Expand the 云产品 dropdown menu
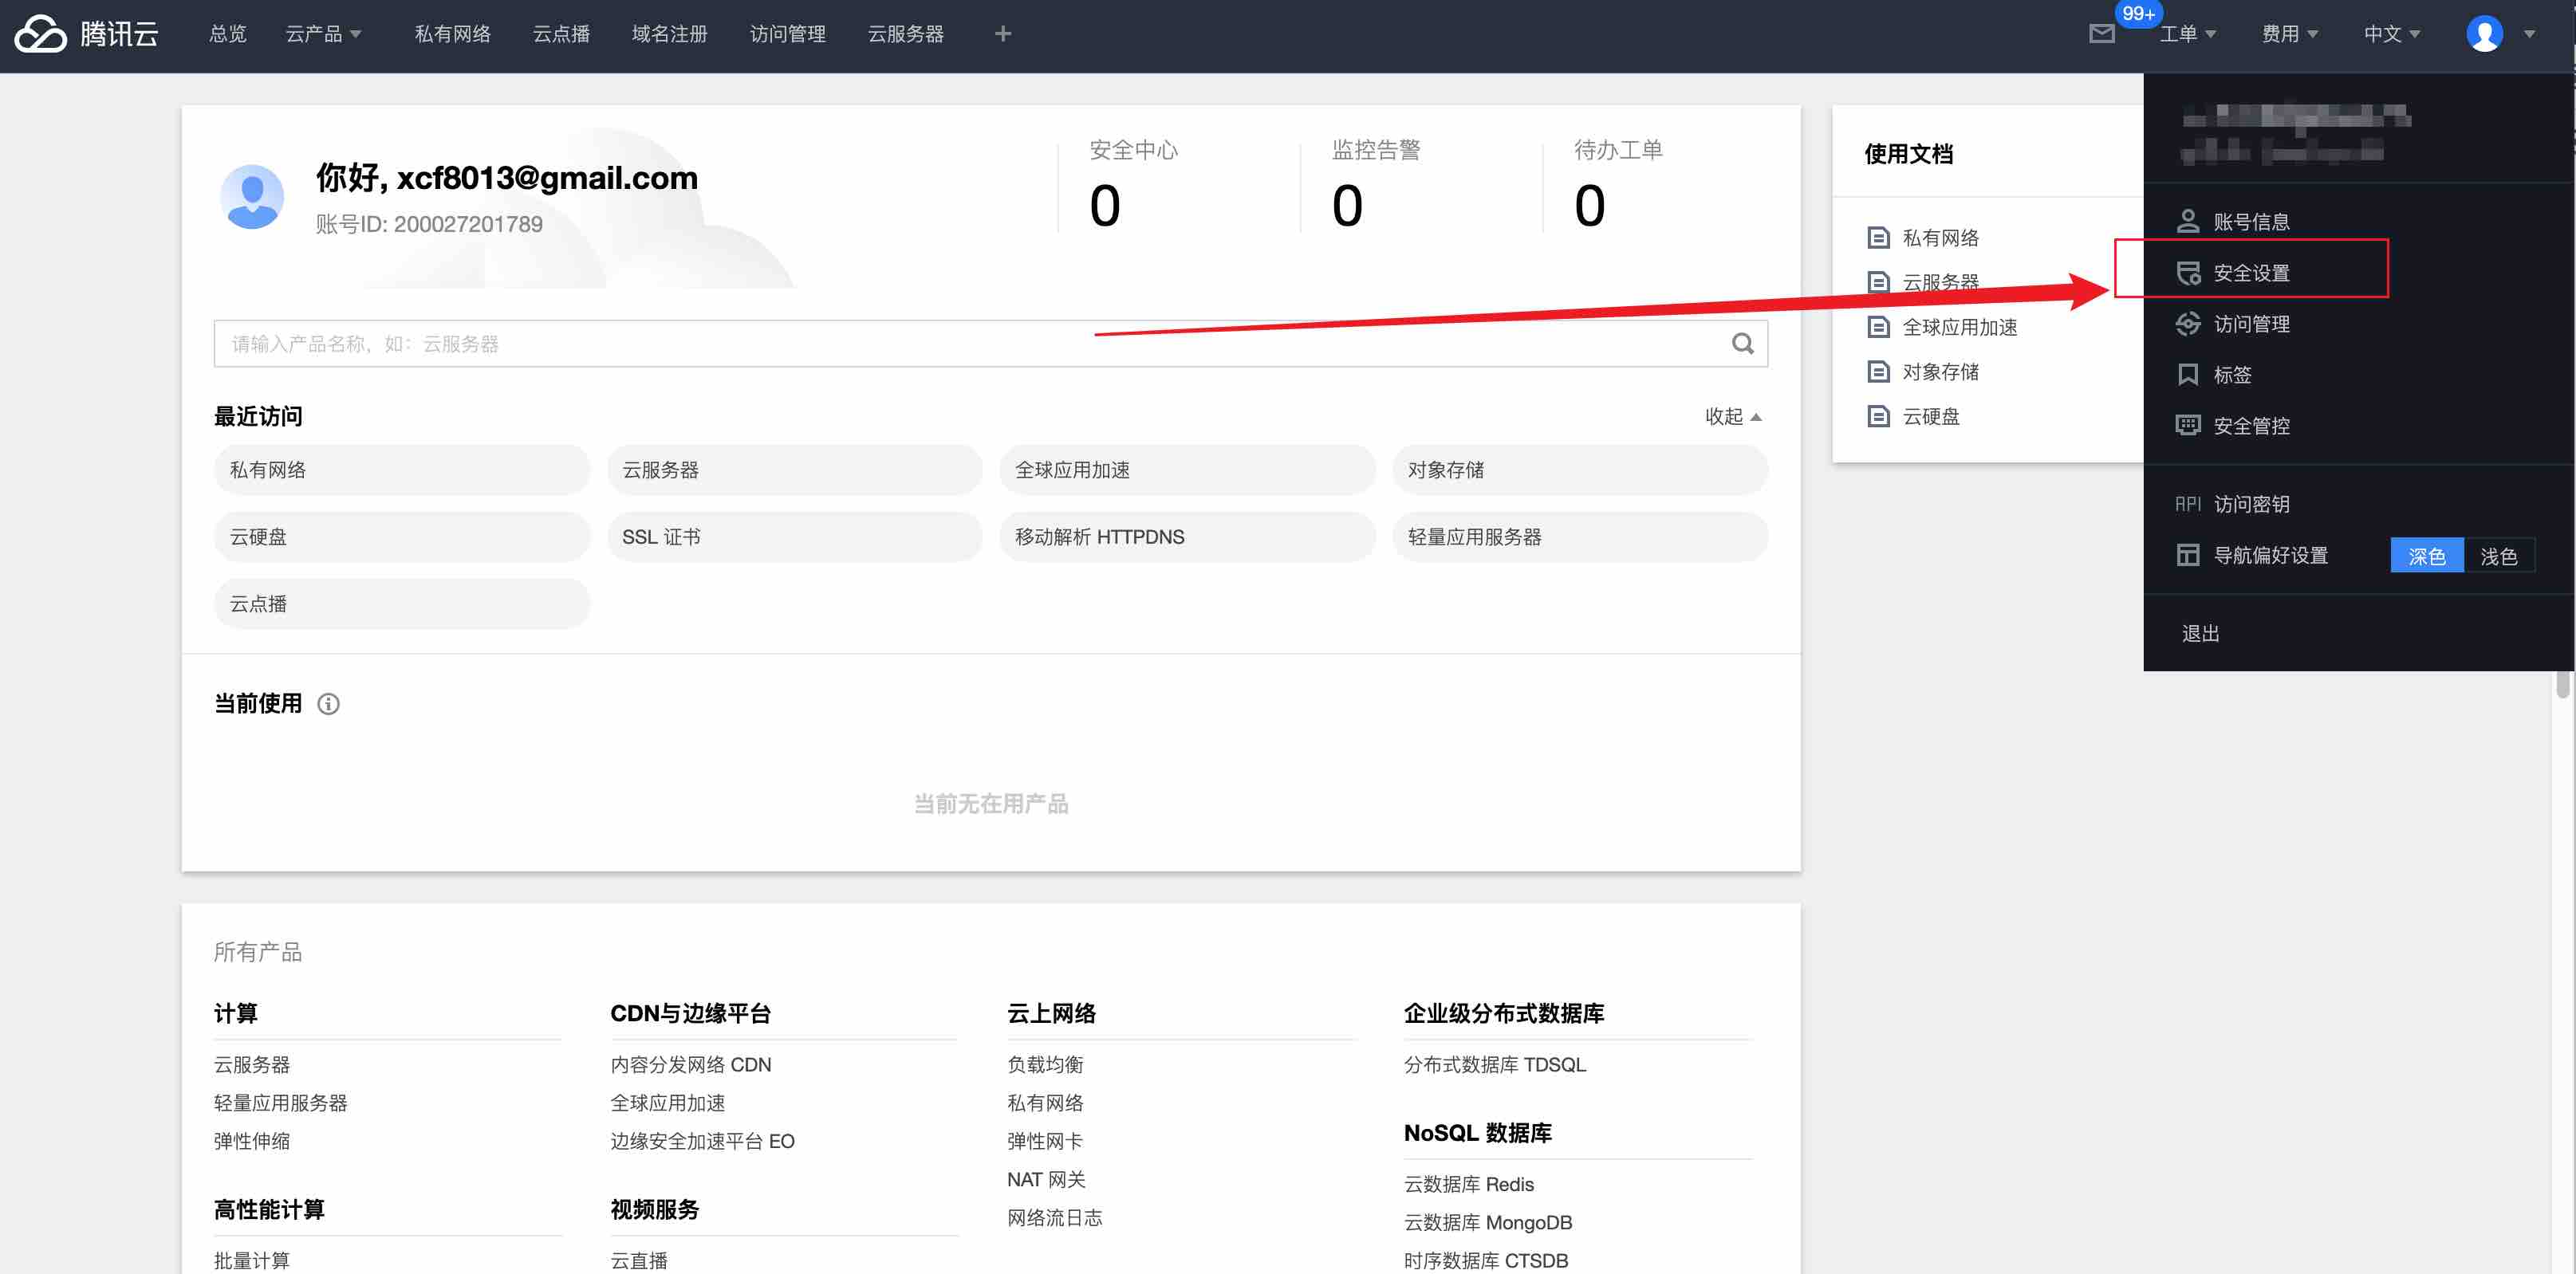This screenshot has width=2576, height=1274. pyautogui.click(x=323, y=34)
